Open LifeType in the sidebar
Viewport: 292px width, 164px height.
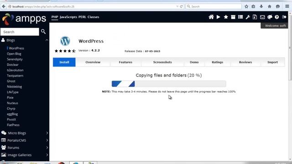click(x=13, y=92)
